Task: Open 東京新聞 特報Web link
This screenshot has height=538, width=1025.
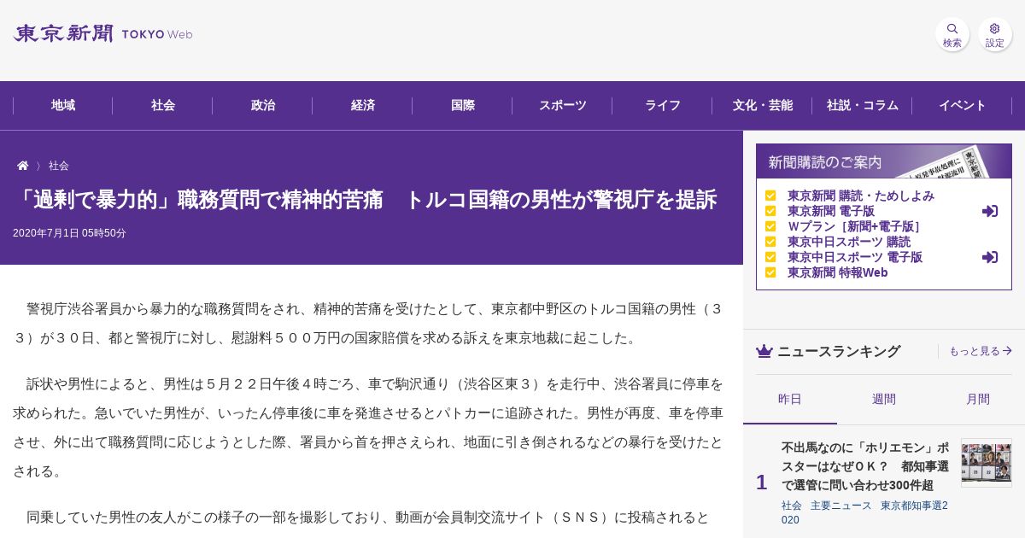Action: tap(838, 272)
